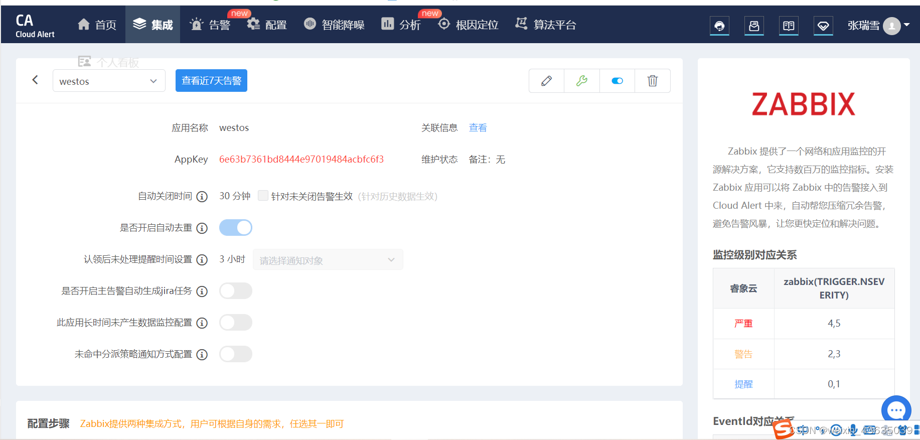Click the zabbix(TRIGGER.NSEVERITY) table header
This screenshot has width=920, height=440.
click(834, 288)
